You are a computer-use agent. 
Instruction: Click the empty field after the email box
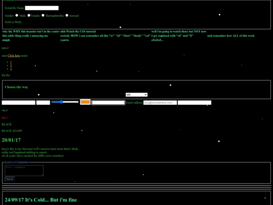tap(195, 103)
